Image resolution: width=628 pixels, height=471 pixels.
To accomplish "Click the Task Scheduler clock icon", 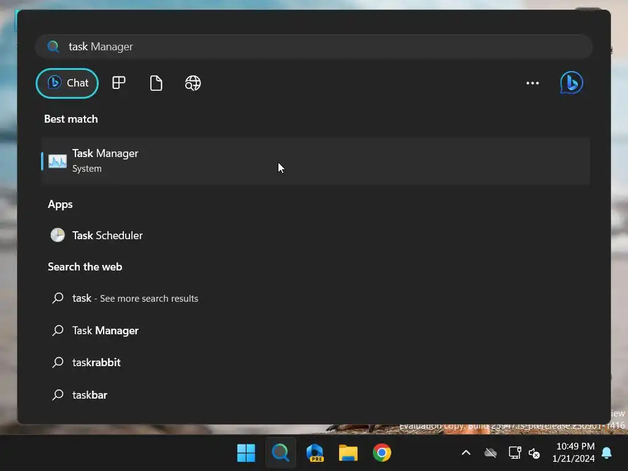I will click(58, 235).
